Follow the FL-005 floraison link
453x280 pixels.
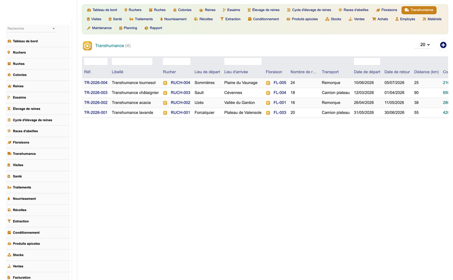(x=280, y=83)
